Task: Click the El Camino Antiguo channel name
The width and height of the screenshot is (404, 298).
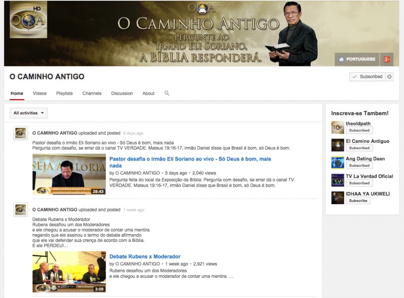Action: (367, 141)
